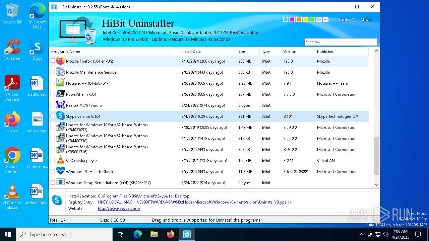Check the Mozilla Maintenance Service checkbox

pos(53,72)
